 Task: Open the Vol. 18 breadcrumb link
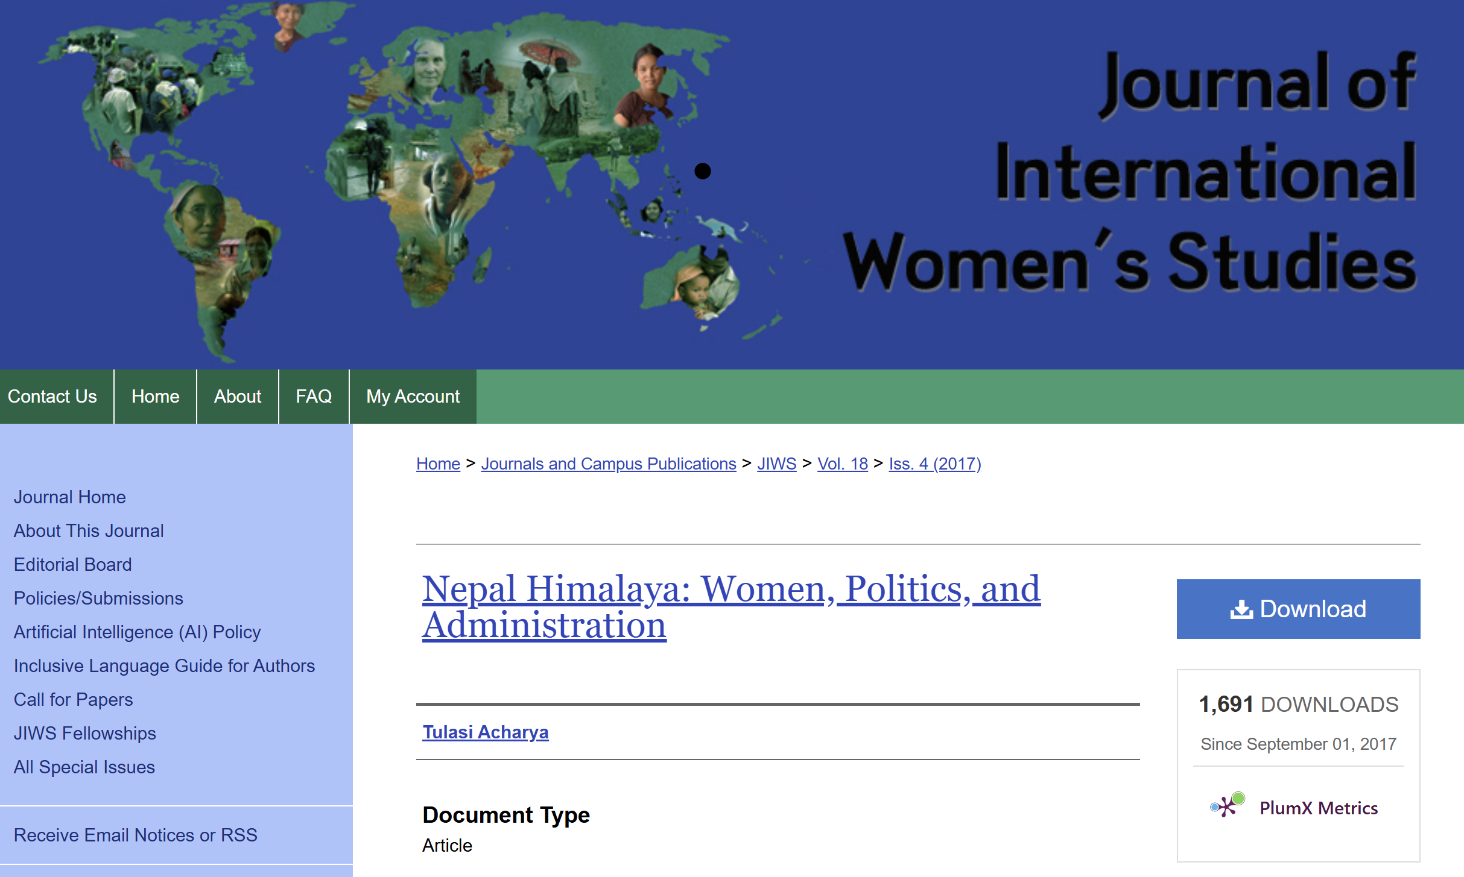pyautogui.click(x=842, y=464)
